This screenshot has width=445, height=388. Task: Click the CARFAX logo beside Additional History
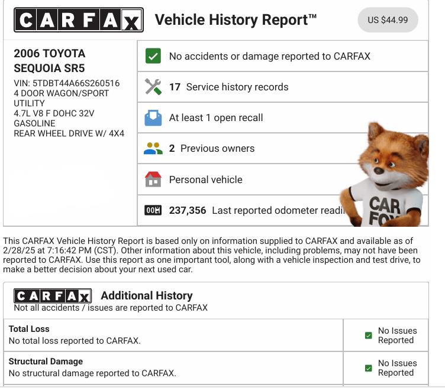53,296
